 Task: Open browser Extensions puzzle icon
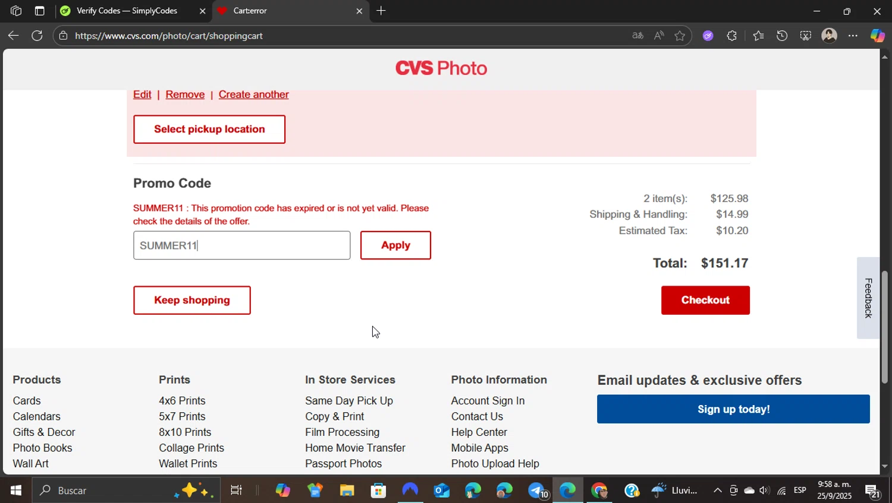(x=731, y=36)
